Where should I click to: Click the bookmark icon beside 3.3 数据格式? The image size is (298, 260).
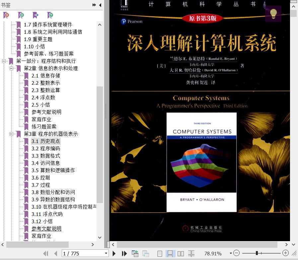pos(26,156)
